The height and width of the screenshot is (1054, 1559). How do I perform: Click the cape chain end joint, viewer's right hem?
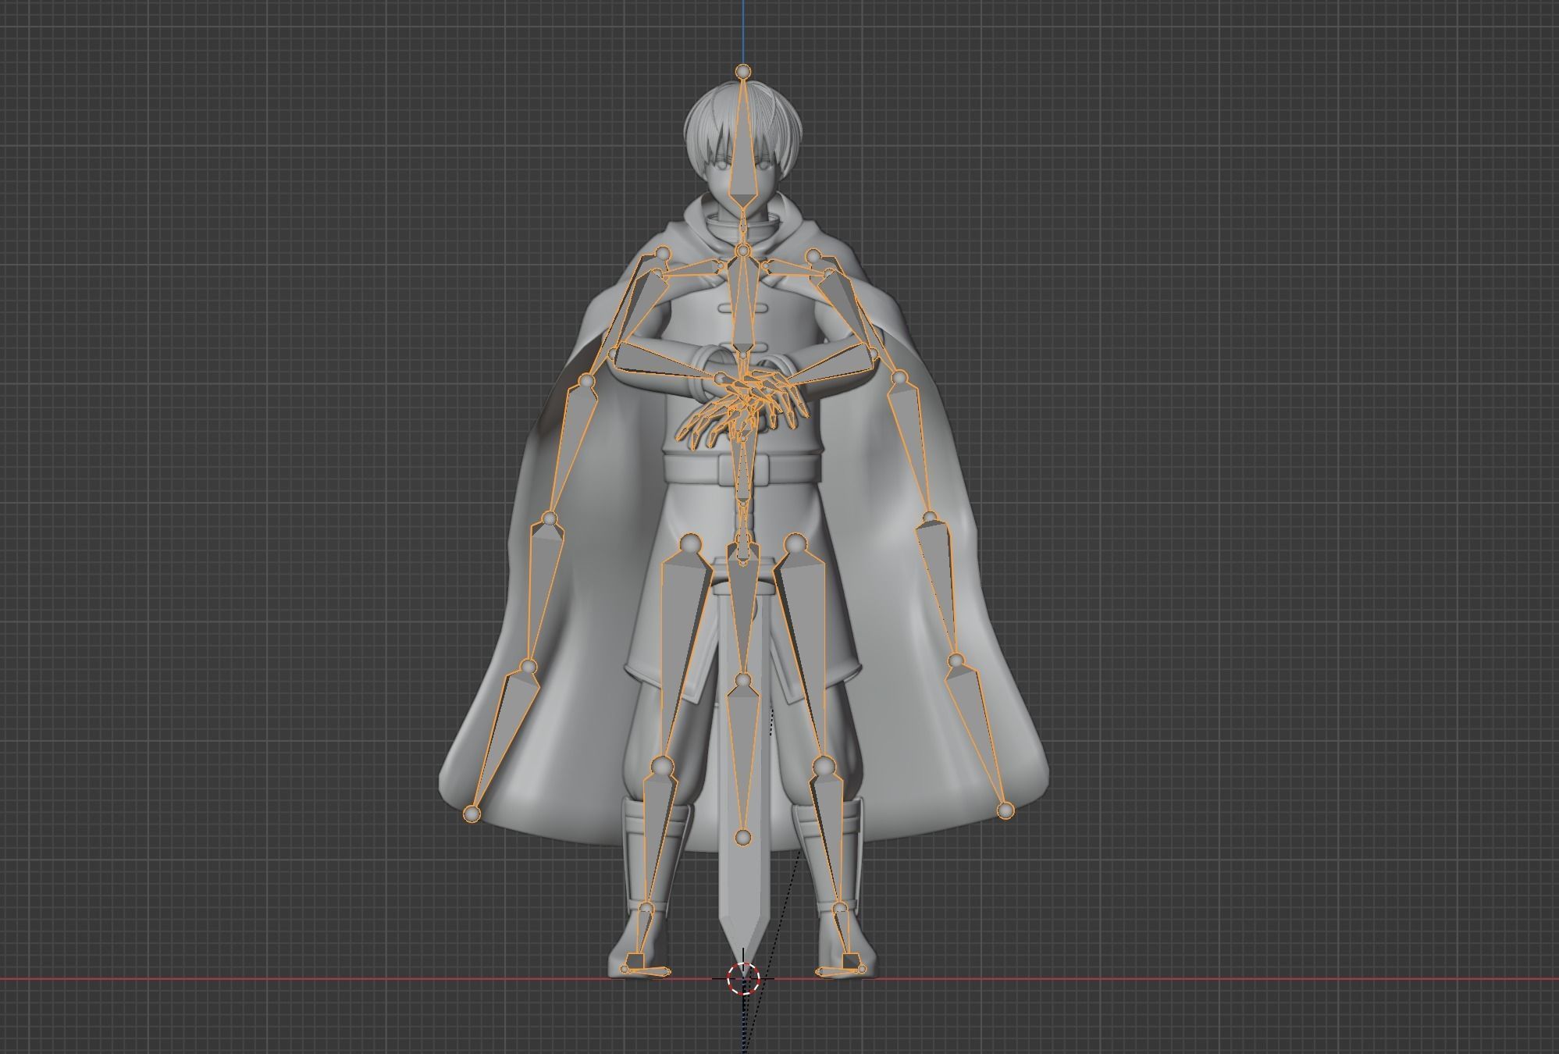pyautogui.click(x=1006, y=811)
